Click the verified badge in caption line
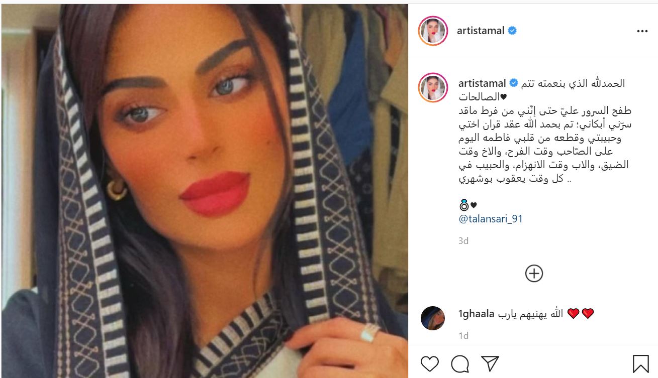Viewport: 658px width, 378px height. point(514,83)
